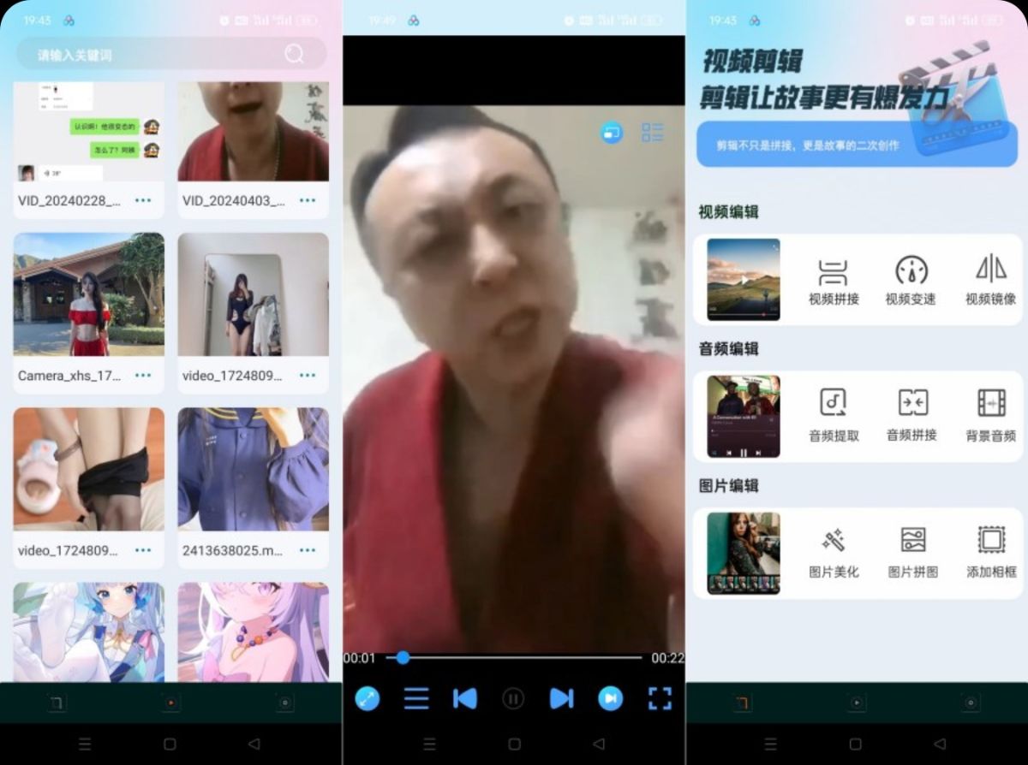Open the 视频变速 speed change tool
Viewport: 1028px width, 765px height.
[911, 282]
